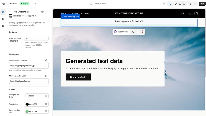Duplicate the block using the floating toolbar

coord(133,32)
